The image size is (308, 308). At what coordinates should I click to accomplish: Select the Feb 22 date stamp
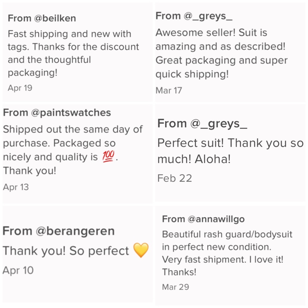coord(175,178)
